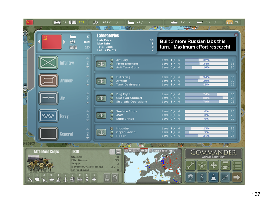Increase Infantry labs with up arrow
Viewport: 277px width, 208px height.
[x=88, y=59]
